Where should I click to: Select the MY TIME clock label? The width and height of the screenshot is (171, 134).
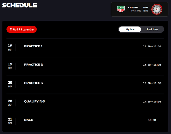point(134,8)
